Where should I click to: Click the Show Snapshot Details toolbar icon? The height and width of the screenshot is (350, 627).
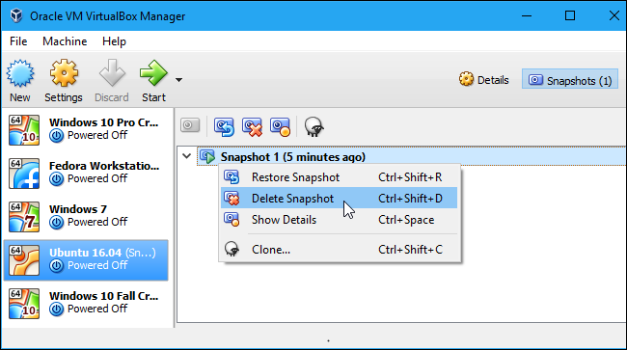[x=281, y=126]
